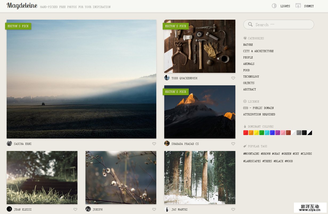Pick the pink dominant colour swatch

[x=283, y=133]
